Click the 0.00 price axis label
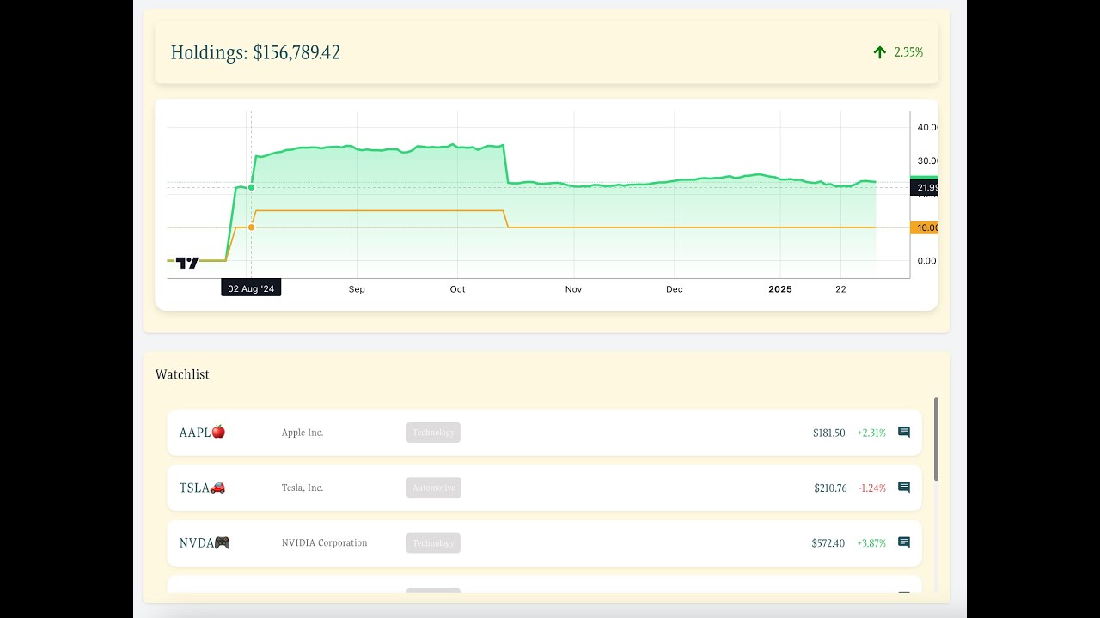1100x618 pixels. (927, 261)
